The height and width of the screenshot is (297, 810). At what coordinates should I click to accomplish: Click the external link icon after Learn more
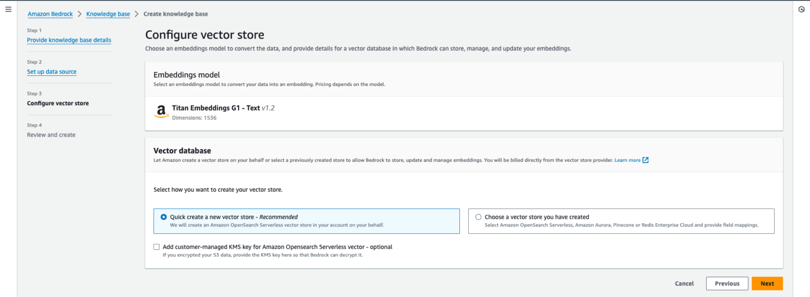point(645,160)
